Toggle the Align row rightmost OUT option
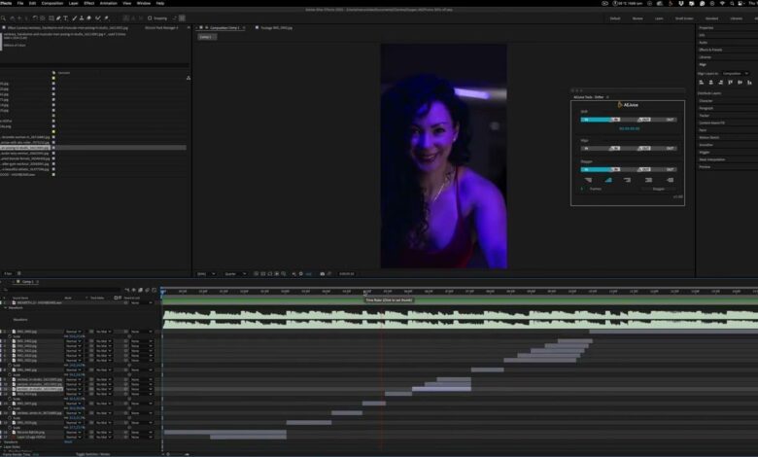758x457 pixels. click(x=670, y=149)
